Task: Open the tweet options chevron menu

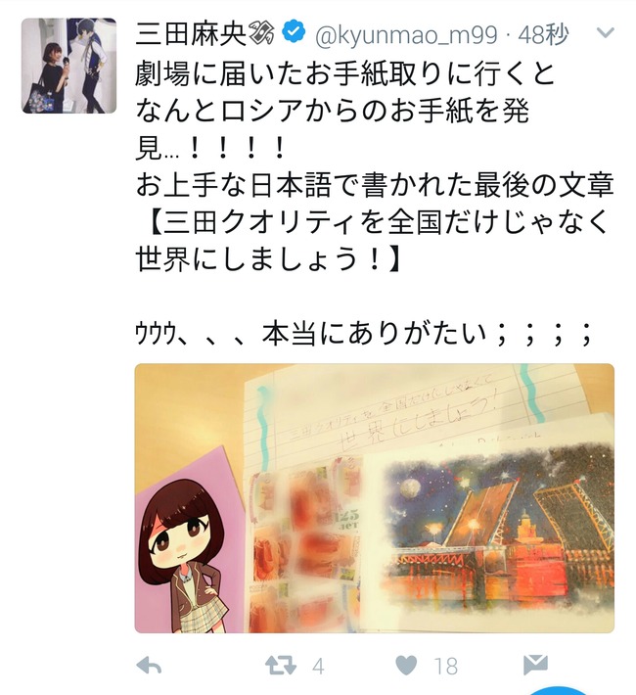Action: pyautogui.click(x=606, y=32)
